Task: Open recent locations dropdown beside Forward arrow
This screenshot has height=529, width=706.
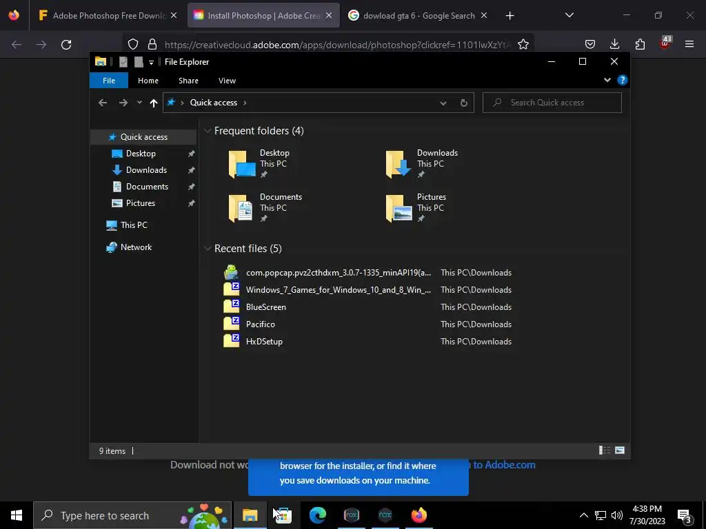Action: point(139,103)
